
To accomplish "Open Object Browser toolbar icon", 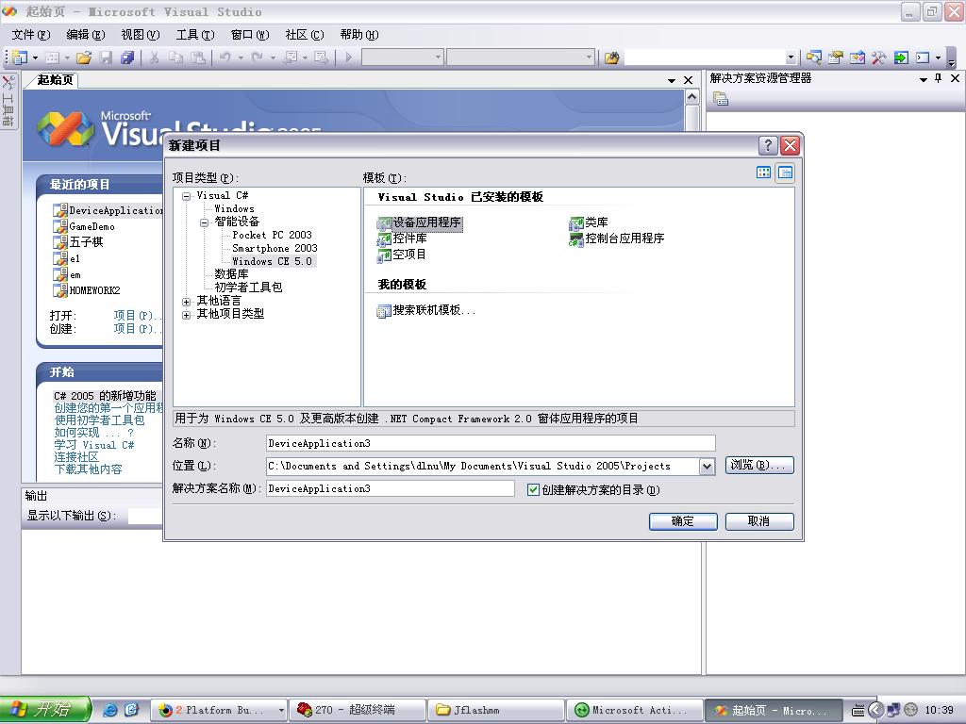I will point(857,58).
